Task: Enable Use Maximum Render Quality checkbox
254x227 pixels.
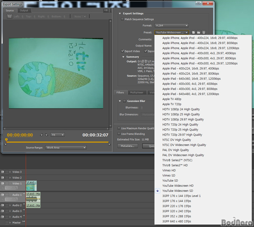Action: 119,128
